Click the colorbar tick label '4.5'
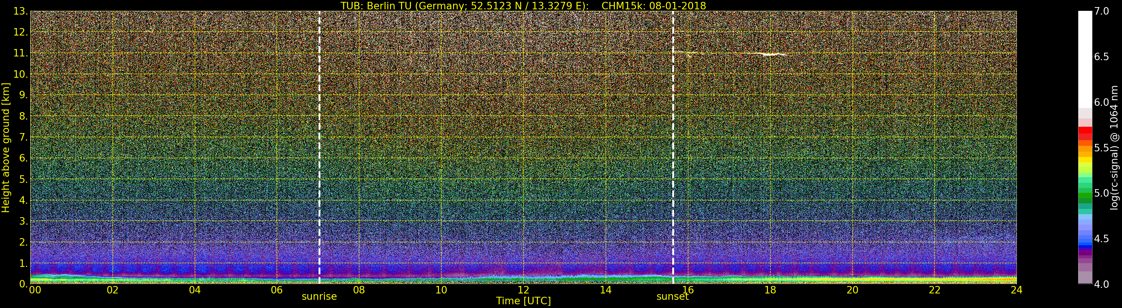Viewport: 1122px width, 308px height. pos(1101,239)
